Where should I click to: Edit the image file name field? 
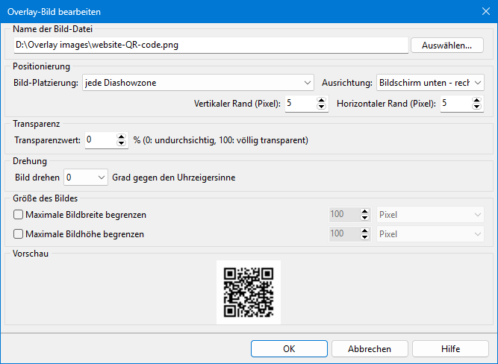tap(211, 45)
